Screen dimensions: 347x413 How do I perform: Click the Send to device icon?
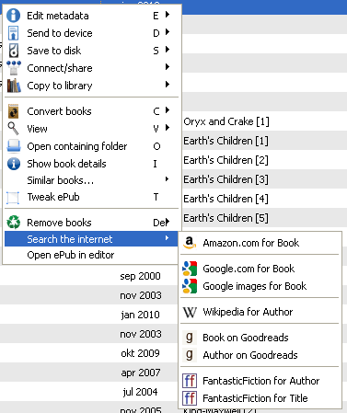(x=14, y=33)
